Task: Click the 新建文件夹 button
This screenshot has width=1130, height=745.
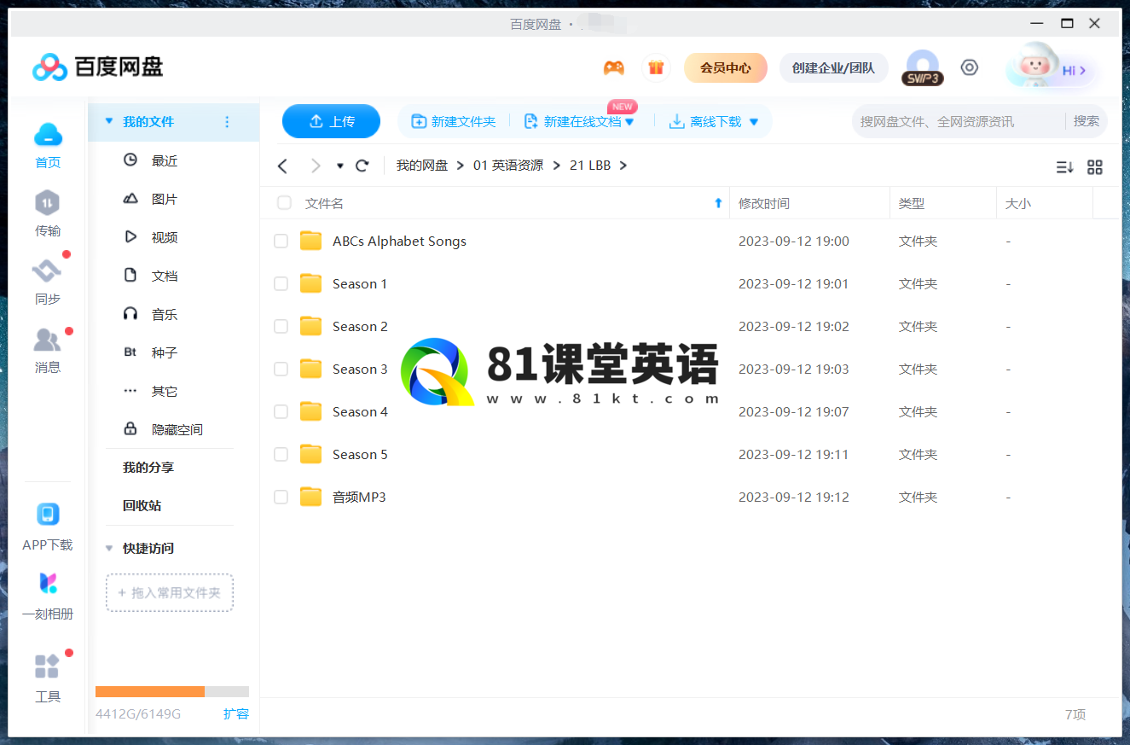Action: [x=454, y=122]
